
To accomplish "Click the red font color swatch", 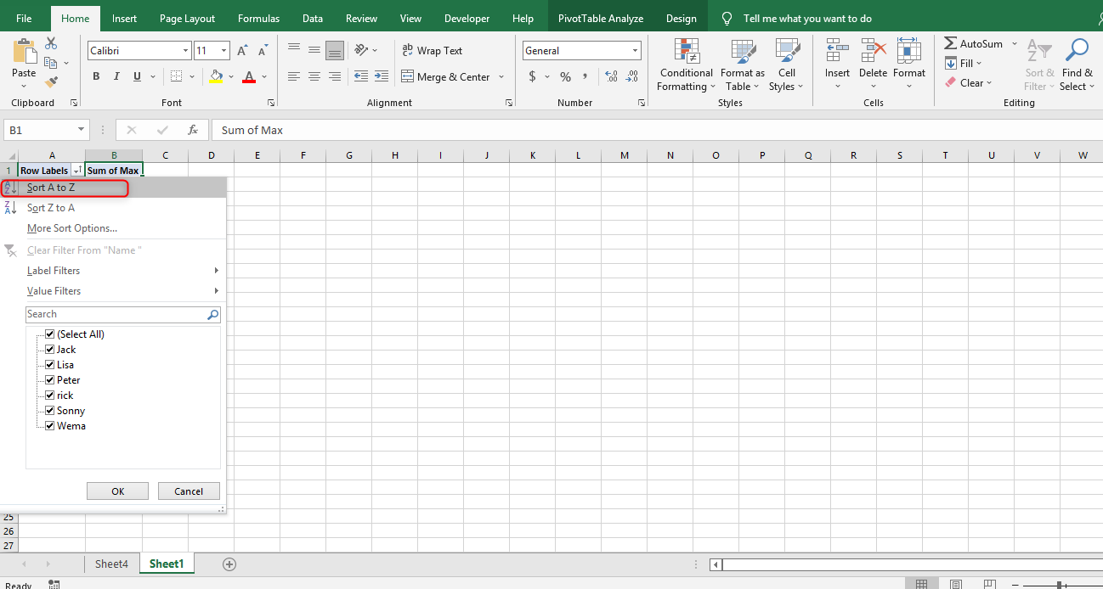I will [x=249, y=77].
